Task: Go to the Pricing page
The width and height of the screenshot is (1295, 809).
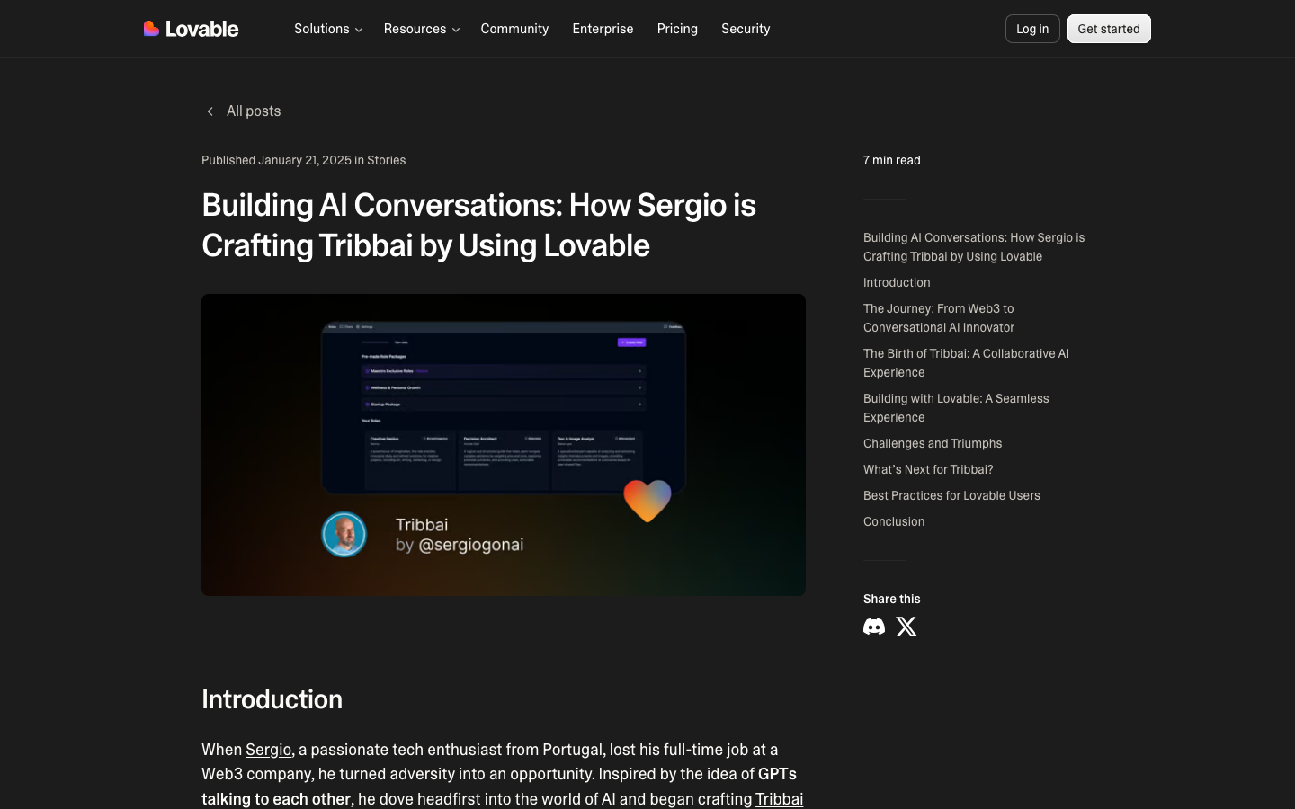Action: [x=677, y=29]
